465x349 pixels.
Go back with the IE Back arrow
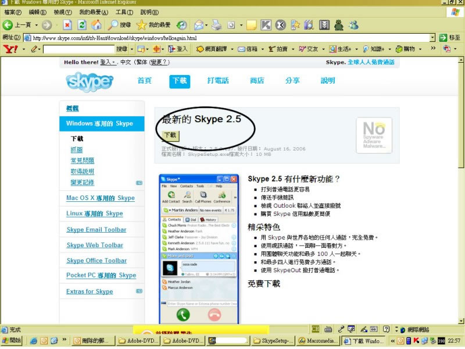[8, 25]
